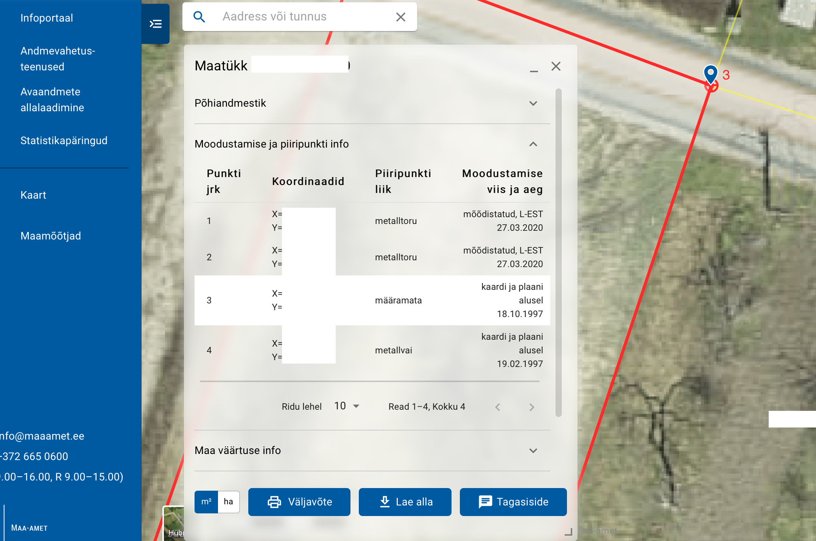Click the Väljavõte print button
The width and height of the screenshot is (816, 541).
(299, 502)
